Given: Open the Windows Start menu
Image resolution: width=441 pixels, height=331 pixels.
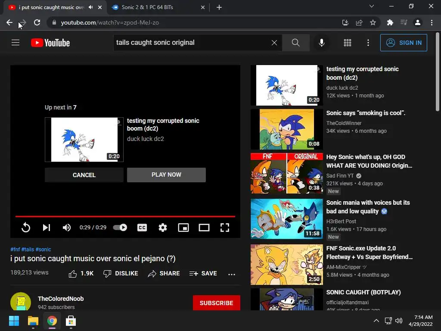Looking at the screenshot, I should pyautogui.click(x=14, y=321).
